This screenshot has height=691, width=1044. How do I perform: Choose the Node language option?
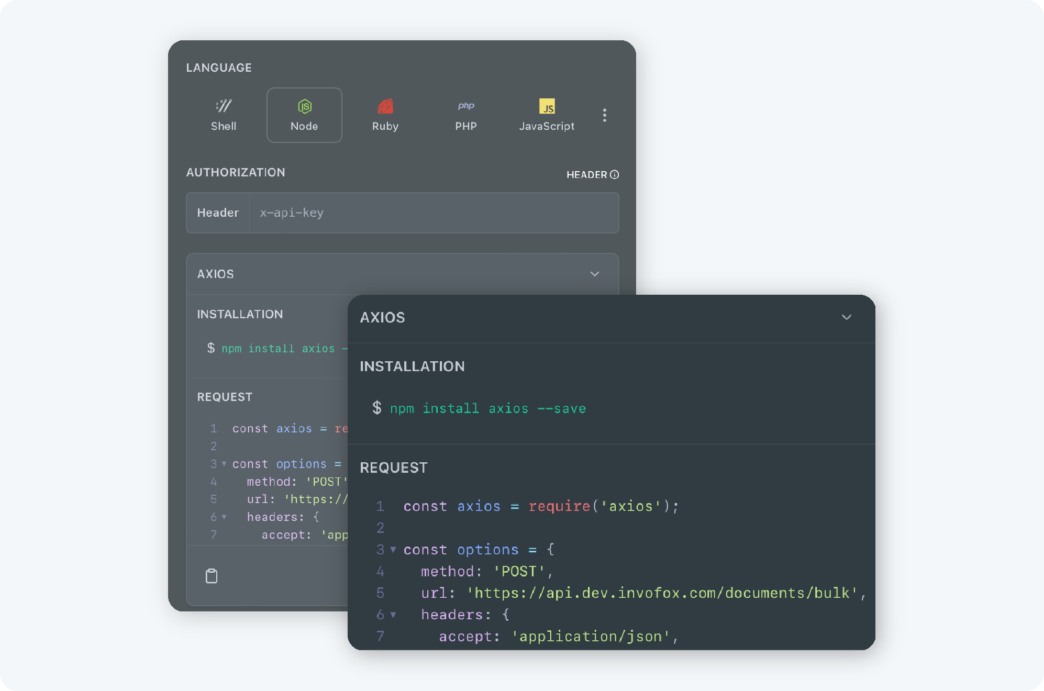[x=304, y=115]
